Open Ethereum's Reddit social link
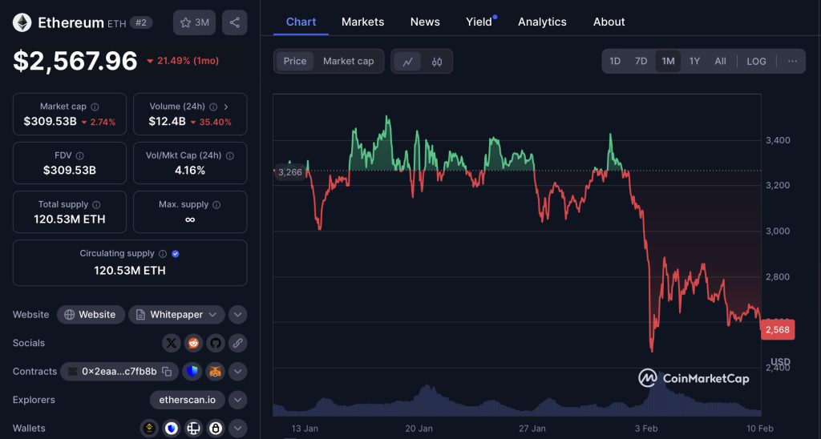821x439 pixels. click(x=193, y=343)
